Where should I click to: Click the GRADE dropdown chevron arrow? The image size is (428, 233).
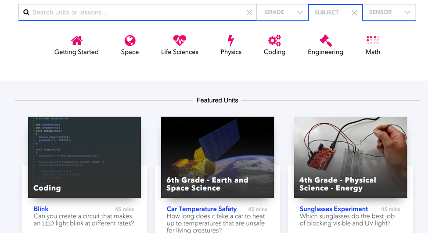click(x=300, y=12)
